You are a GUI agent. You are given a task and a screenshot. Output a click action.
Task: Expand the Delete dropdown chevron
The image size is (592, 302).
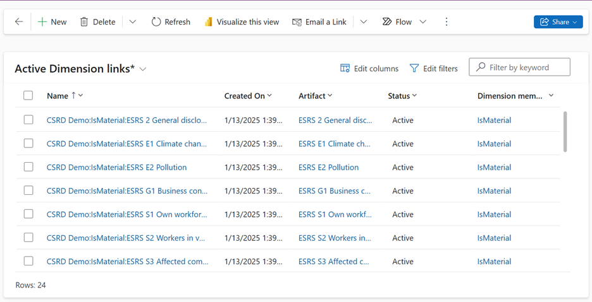tap(133, 22)
